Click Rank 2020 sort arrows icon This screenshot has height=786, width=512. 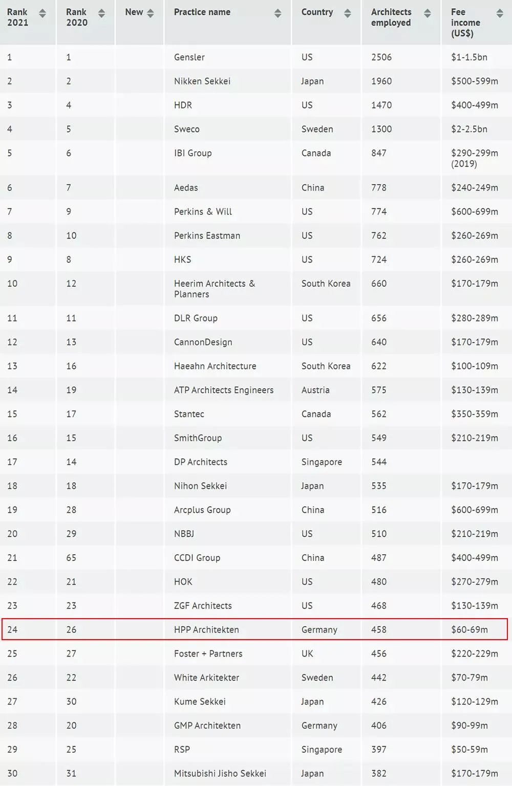click(x=101, y=13)
